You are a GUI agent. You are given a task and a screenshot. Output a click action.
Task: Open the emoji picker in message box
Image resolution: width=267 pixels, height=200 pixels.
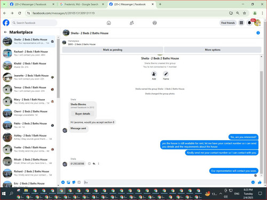point(253,182)
